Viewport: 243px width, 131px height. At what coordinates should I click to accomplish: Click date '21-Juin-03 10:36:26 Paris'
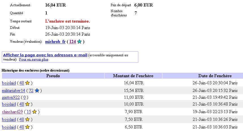point(215,119)
